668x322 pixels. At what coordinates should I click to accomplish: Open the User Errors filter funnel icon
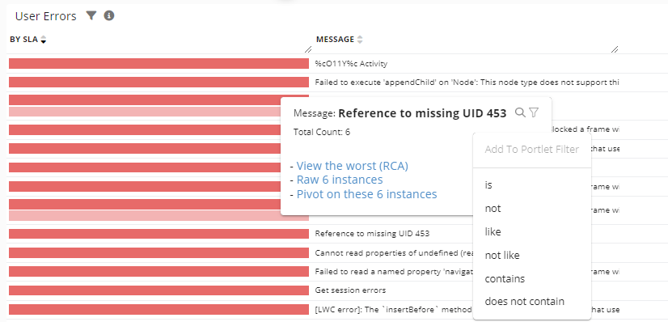pyautogui.click(x=91, y=15)
